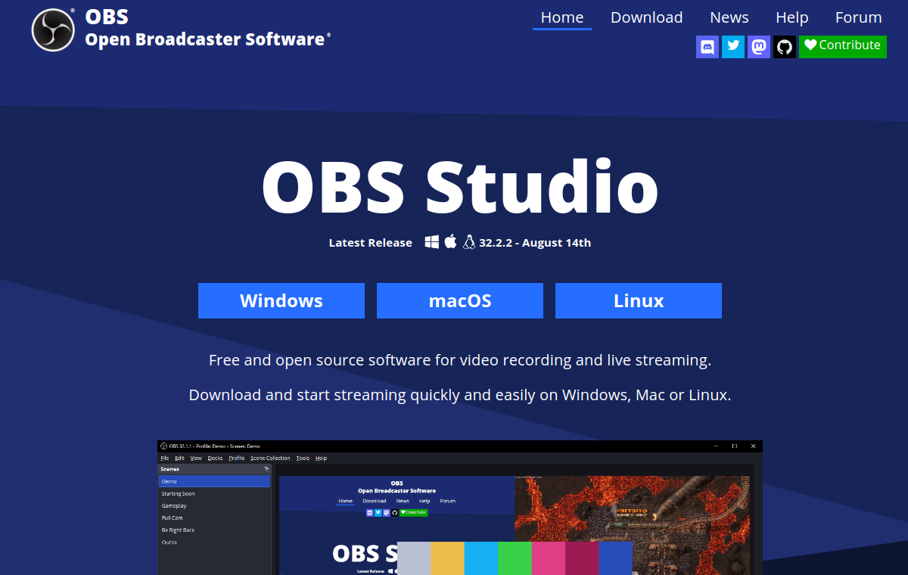Click the large OBS Studio heading
This screenshot has height=575, width=908.
[460, 187]
